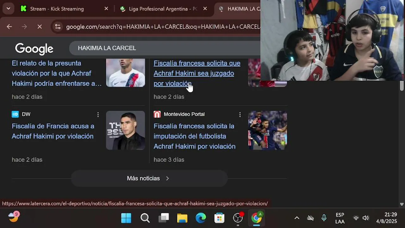This screenshot has width=405, height=228.
Task: Open File Explorer from the taskbar
Action: click(182, 218)
